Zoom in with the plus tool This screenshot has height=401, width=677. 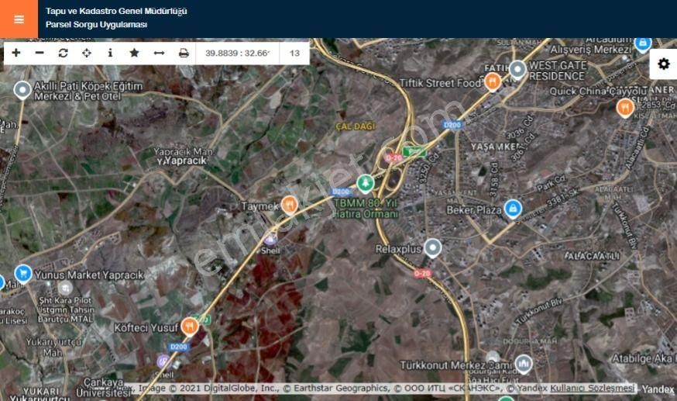[16, 53]
